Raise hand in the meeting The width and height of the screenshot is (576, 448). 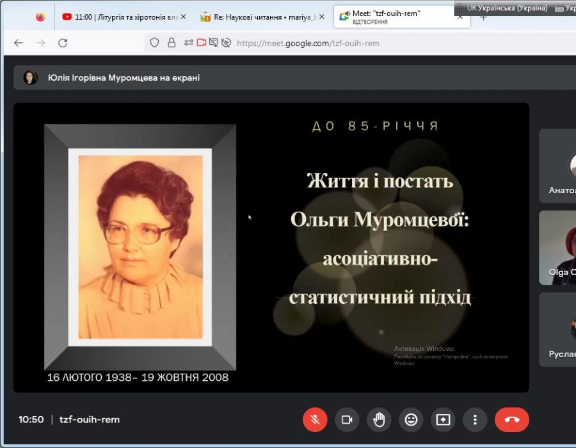pyautogui.click(x=379, y=420)
